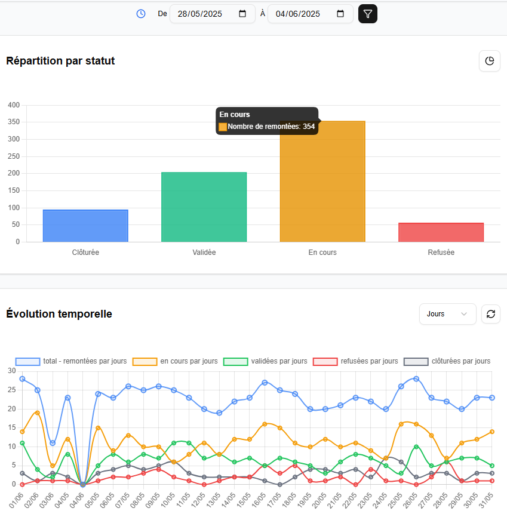Click the total line point at 26/05
The height and width of the screenshot is (511, 507).
pos(416,379)
